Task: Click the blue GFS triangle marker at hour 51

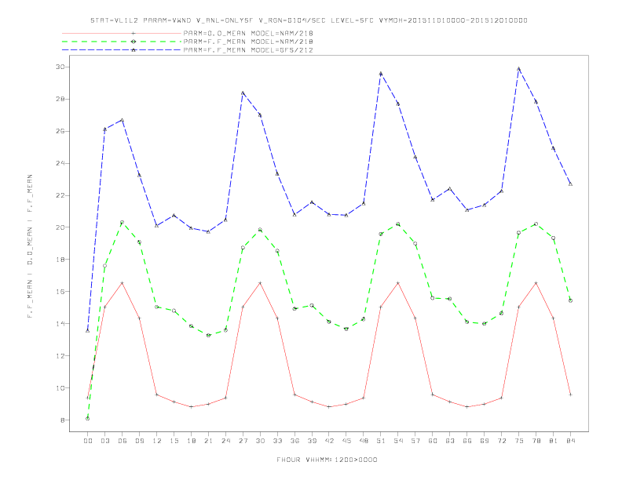Action: (x=381, y=74)
